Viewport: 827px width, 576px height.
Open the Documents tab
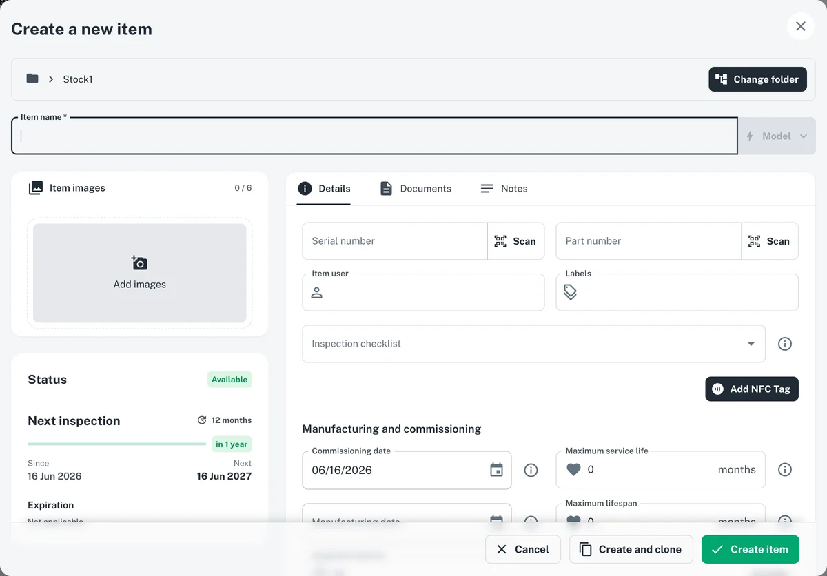[416, 189]
